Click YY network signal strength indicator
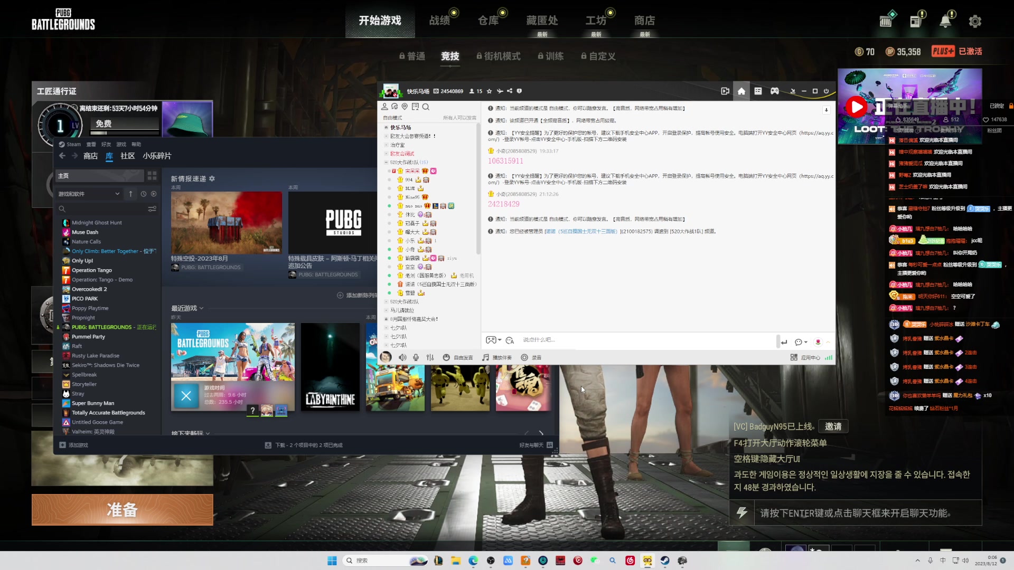This screenshot has height=570, width=1014. (x=829, y=357)
